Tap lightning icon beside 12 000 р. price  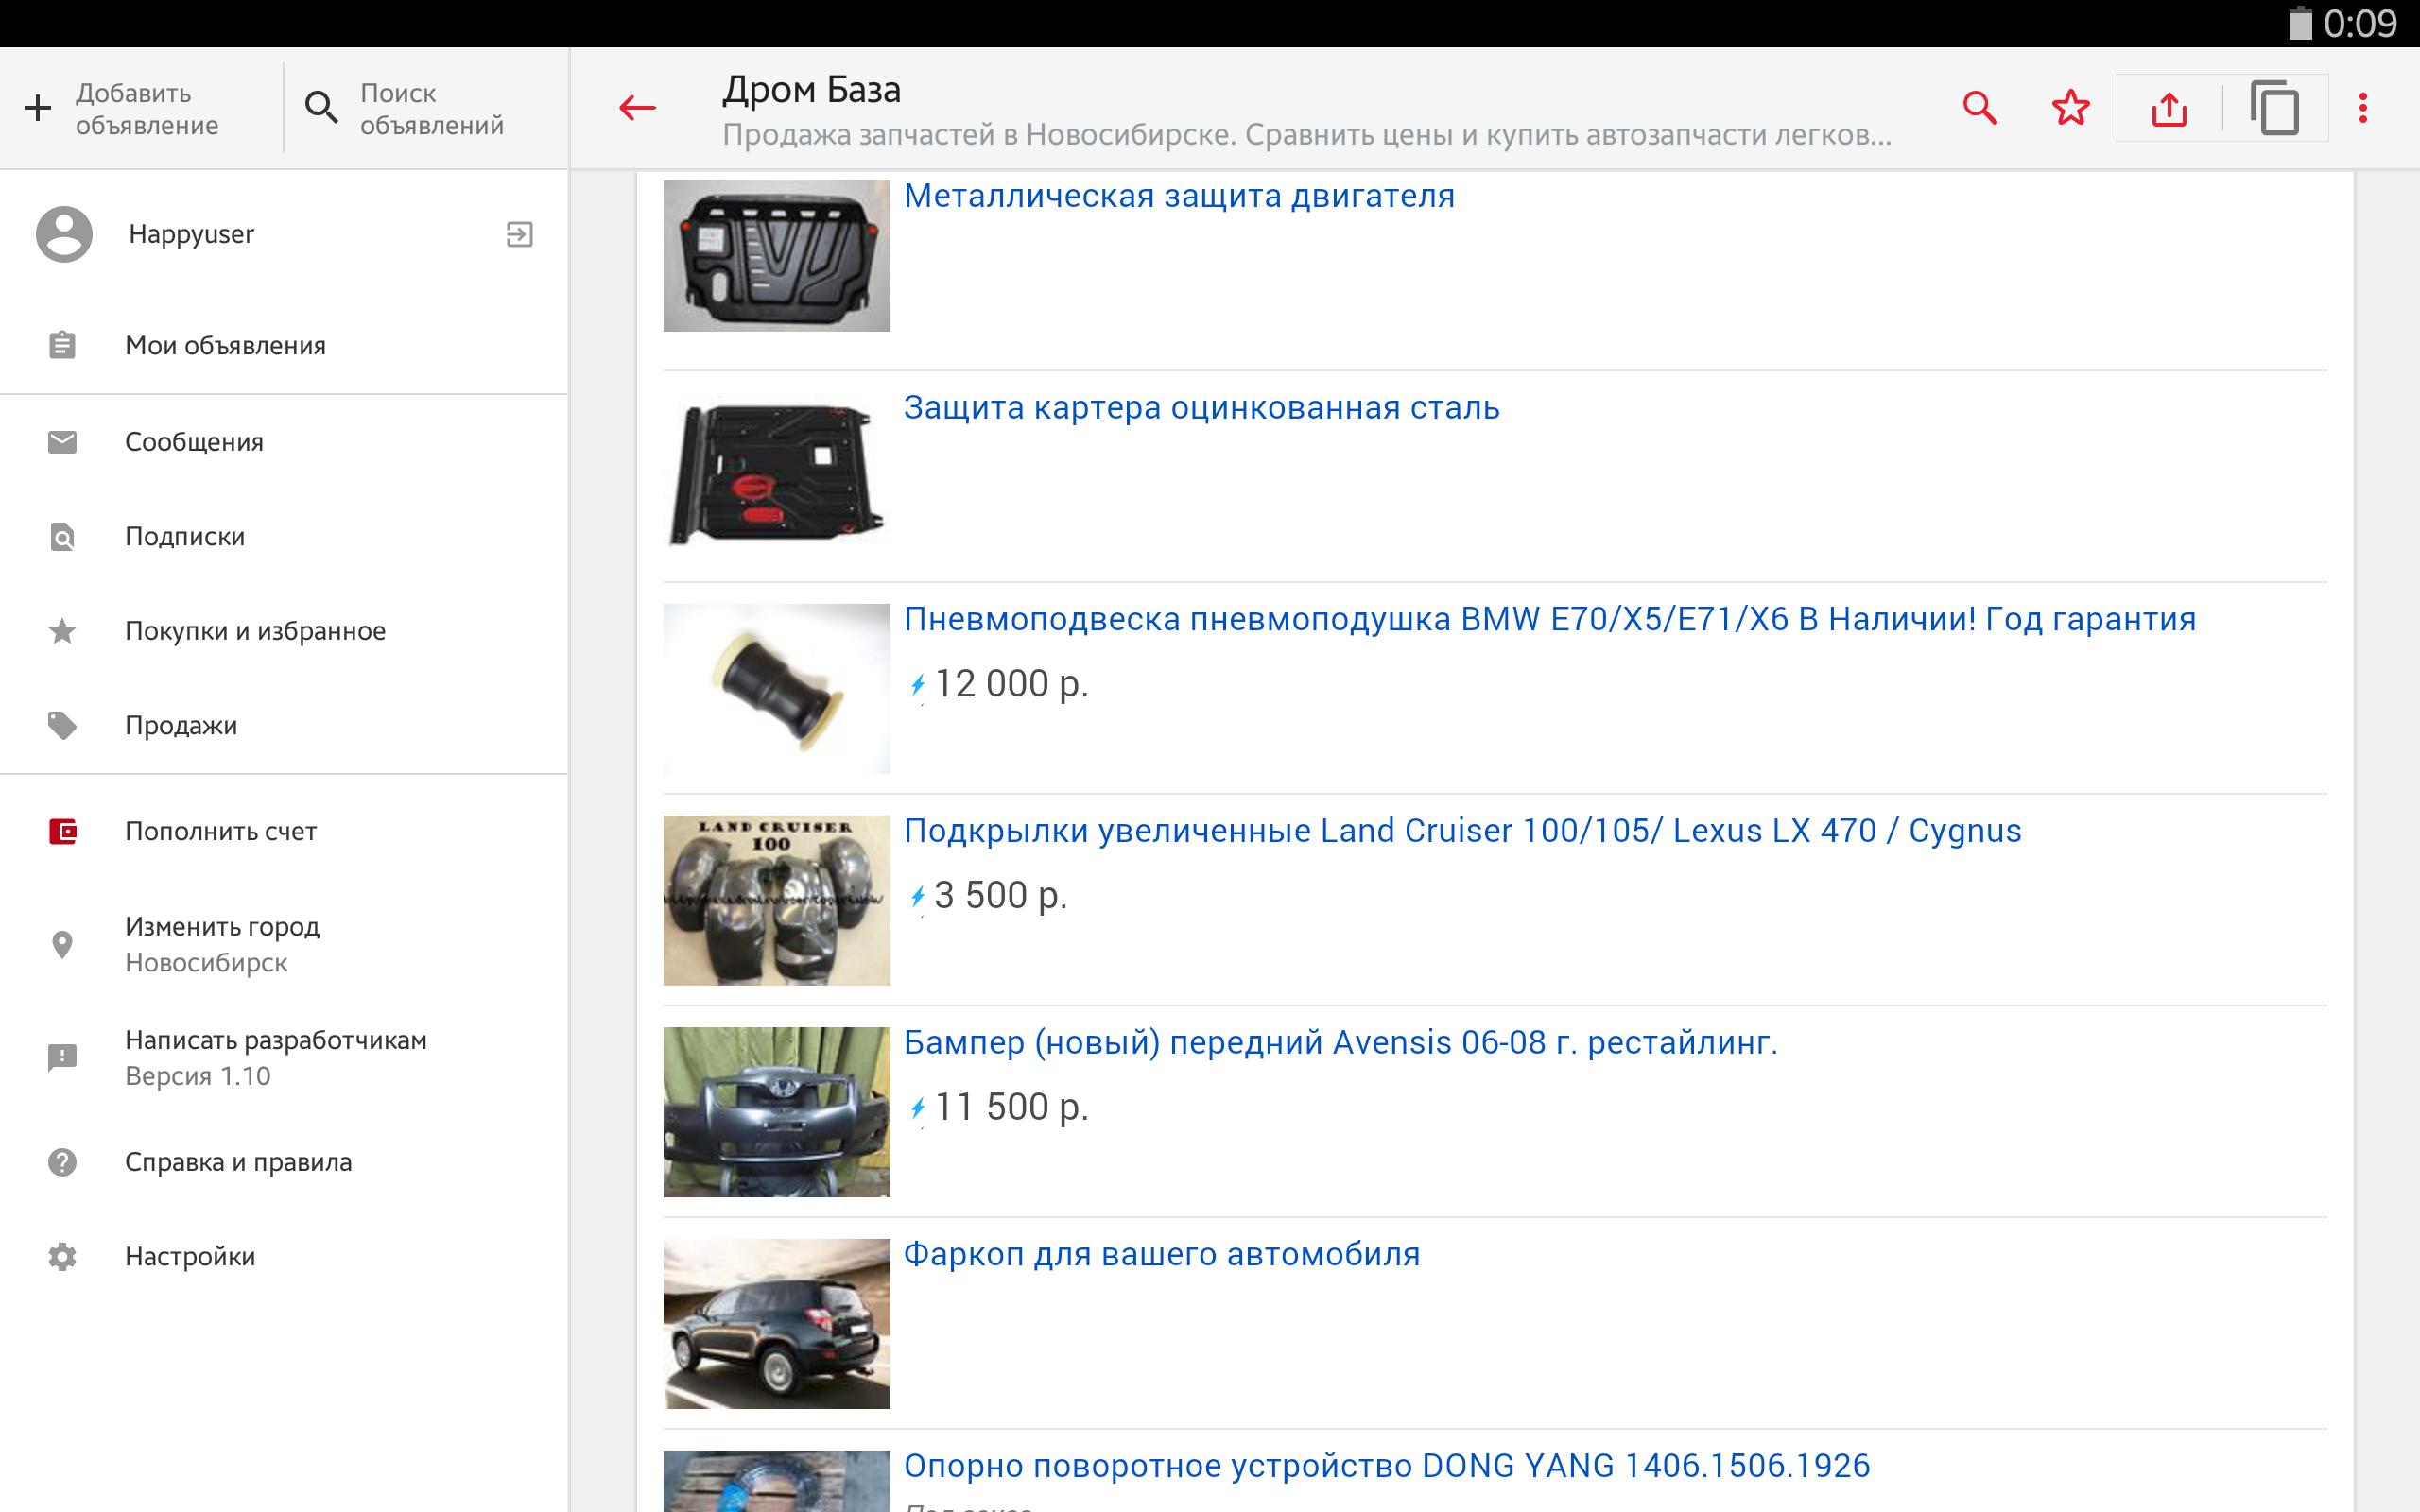(917, 686)
